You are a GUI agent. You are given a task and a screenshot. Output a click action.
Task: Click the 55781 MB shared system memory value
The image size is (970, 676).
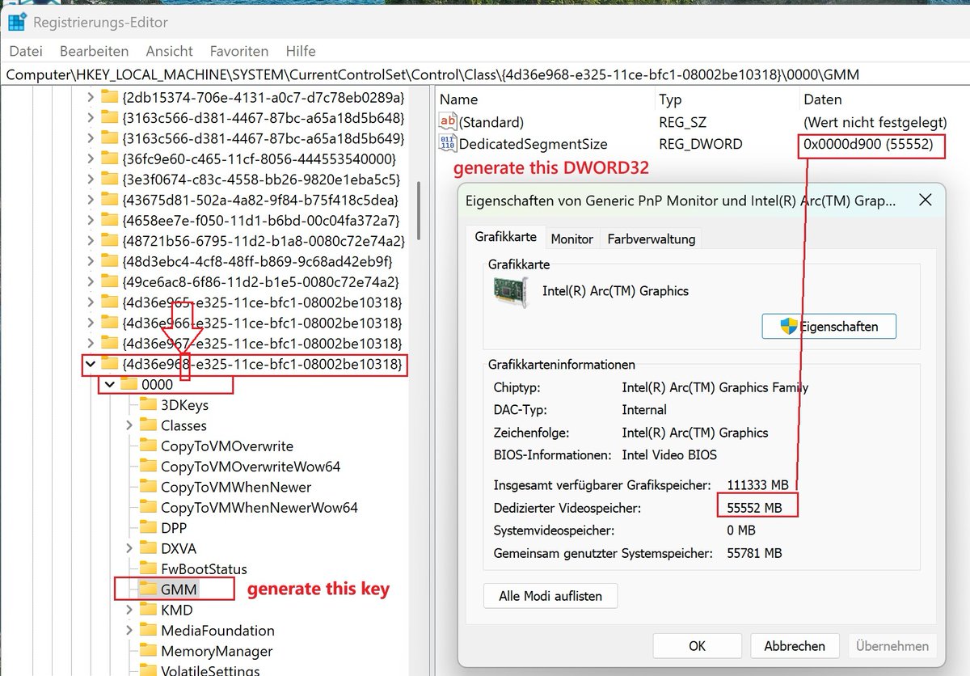pos(754,553)
